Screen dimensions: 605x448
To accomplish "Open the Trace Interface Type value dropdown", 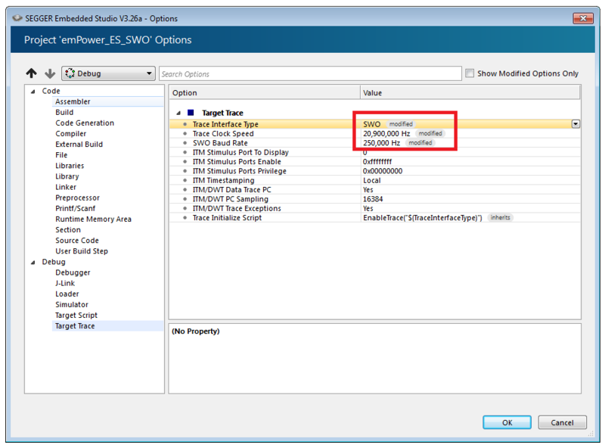I will pyautogui.click(x=576, y=123).
